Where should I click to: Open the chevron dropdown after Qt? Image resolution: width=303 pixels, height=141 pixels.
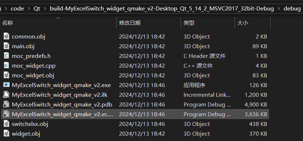click(x=45, y=9)
